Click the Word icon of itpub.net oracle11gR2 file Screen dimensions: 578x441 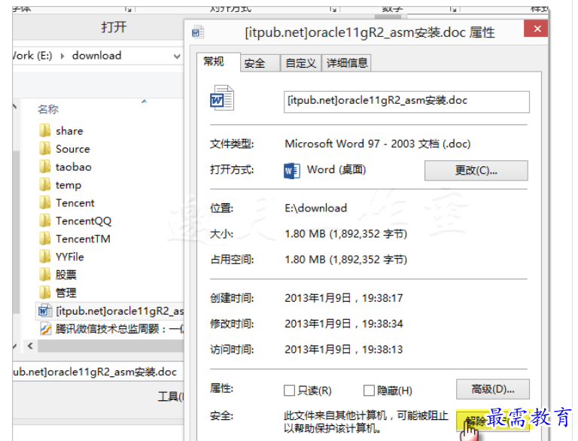click(45, 311)
